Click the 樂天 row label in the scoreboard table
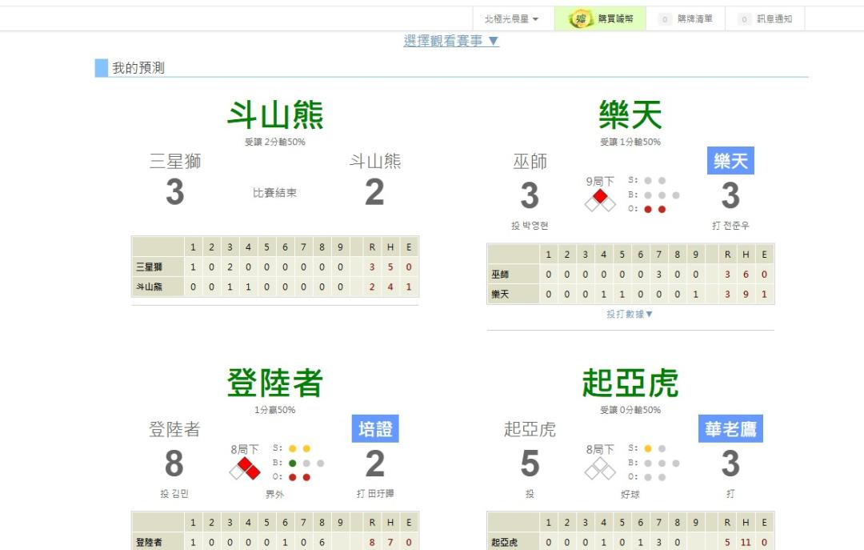Image resolution: width=864 pixels, height=550 pixels. [500, 294]
